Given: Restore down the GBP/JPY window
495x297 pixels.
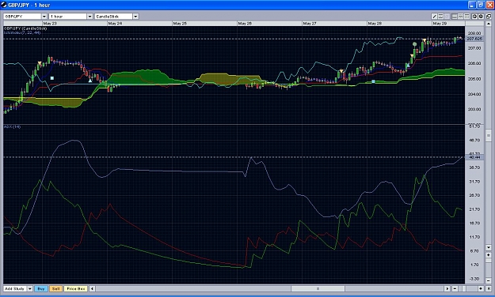Looking at the screenshot, I should point(481,5).
